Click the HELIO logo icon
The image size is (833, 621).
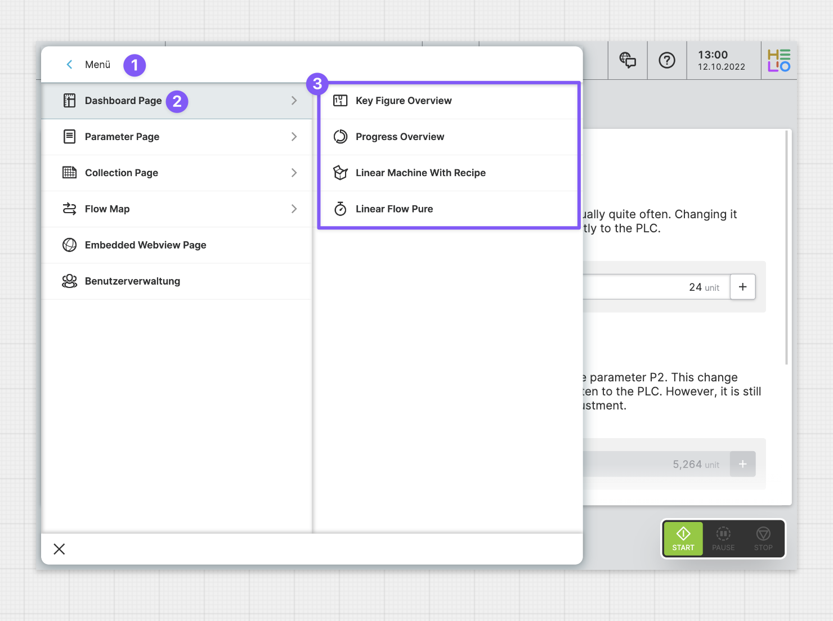(x=779, y=60)
